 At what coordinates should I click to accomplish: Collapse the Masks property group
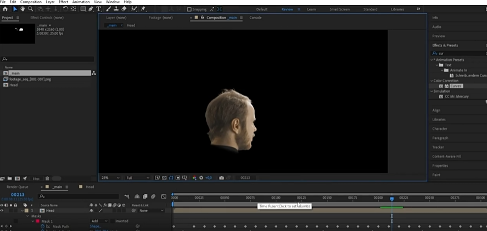tap(27, 216)
